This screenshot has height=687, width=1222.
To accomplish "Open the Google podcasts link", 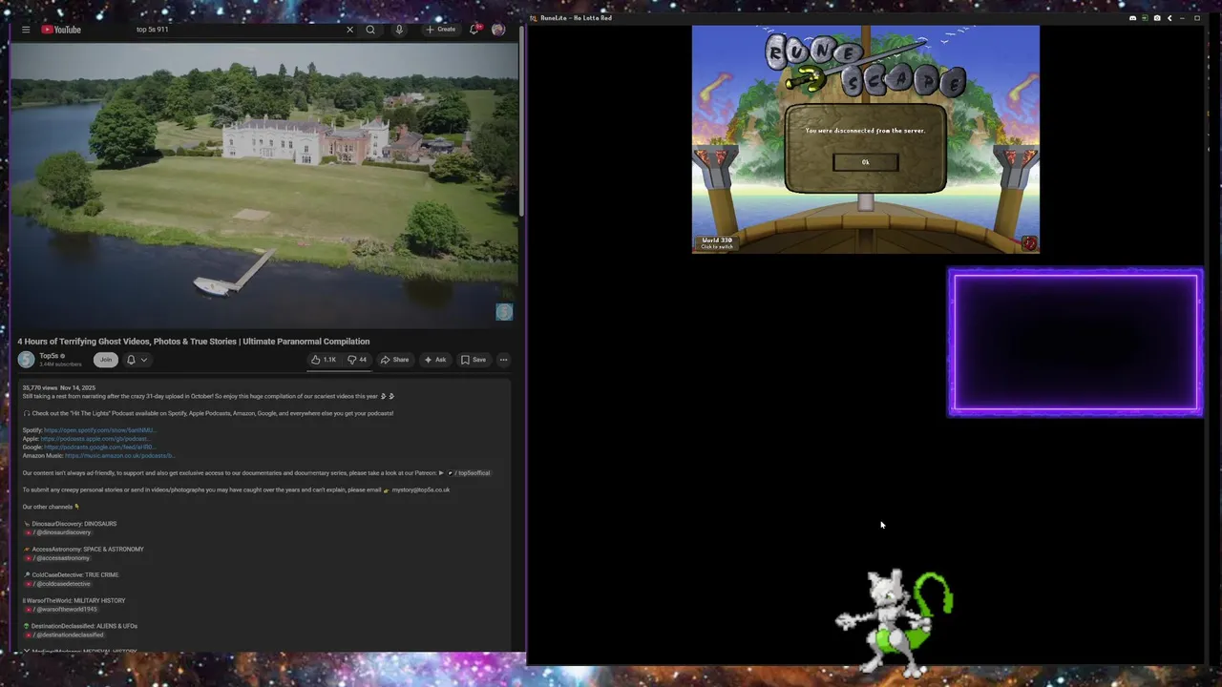I will (99, 448).
